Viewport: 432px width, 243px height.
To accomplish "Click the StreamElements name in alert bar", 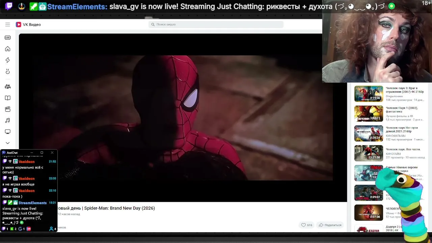I will point(77,6).
